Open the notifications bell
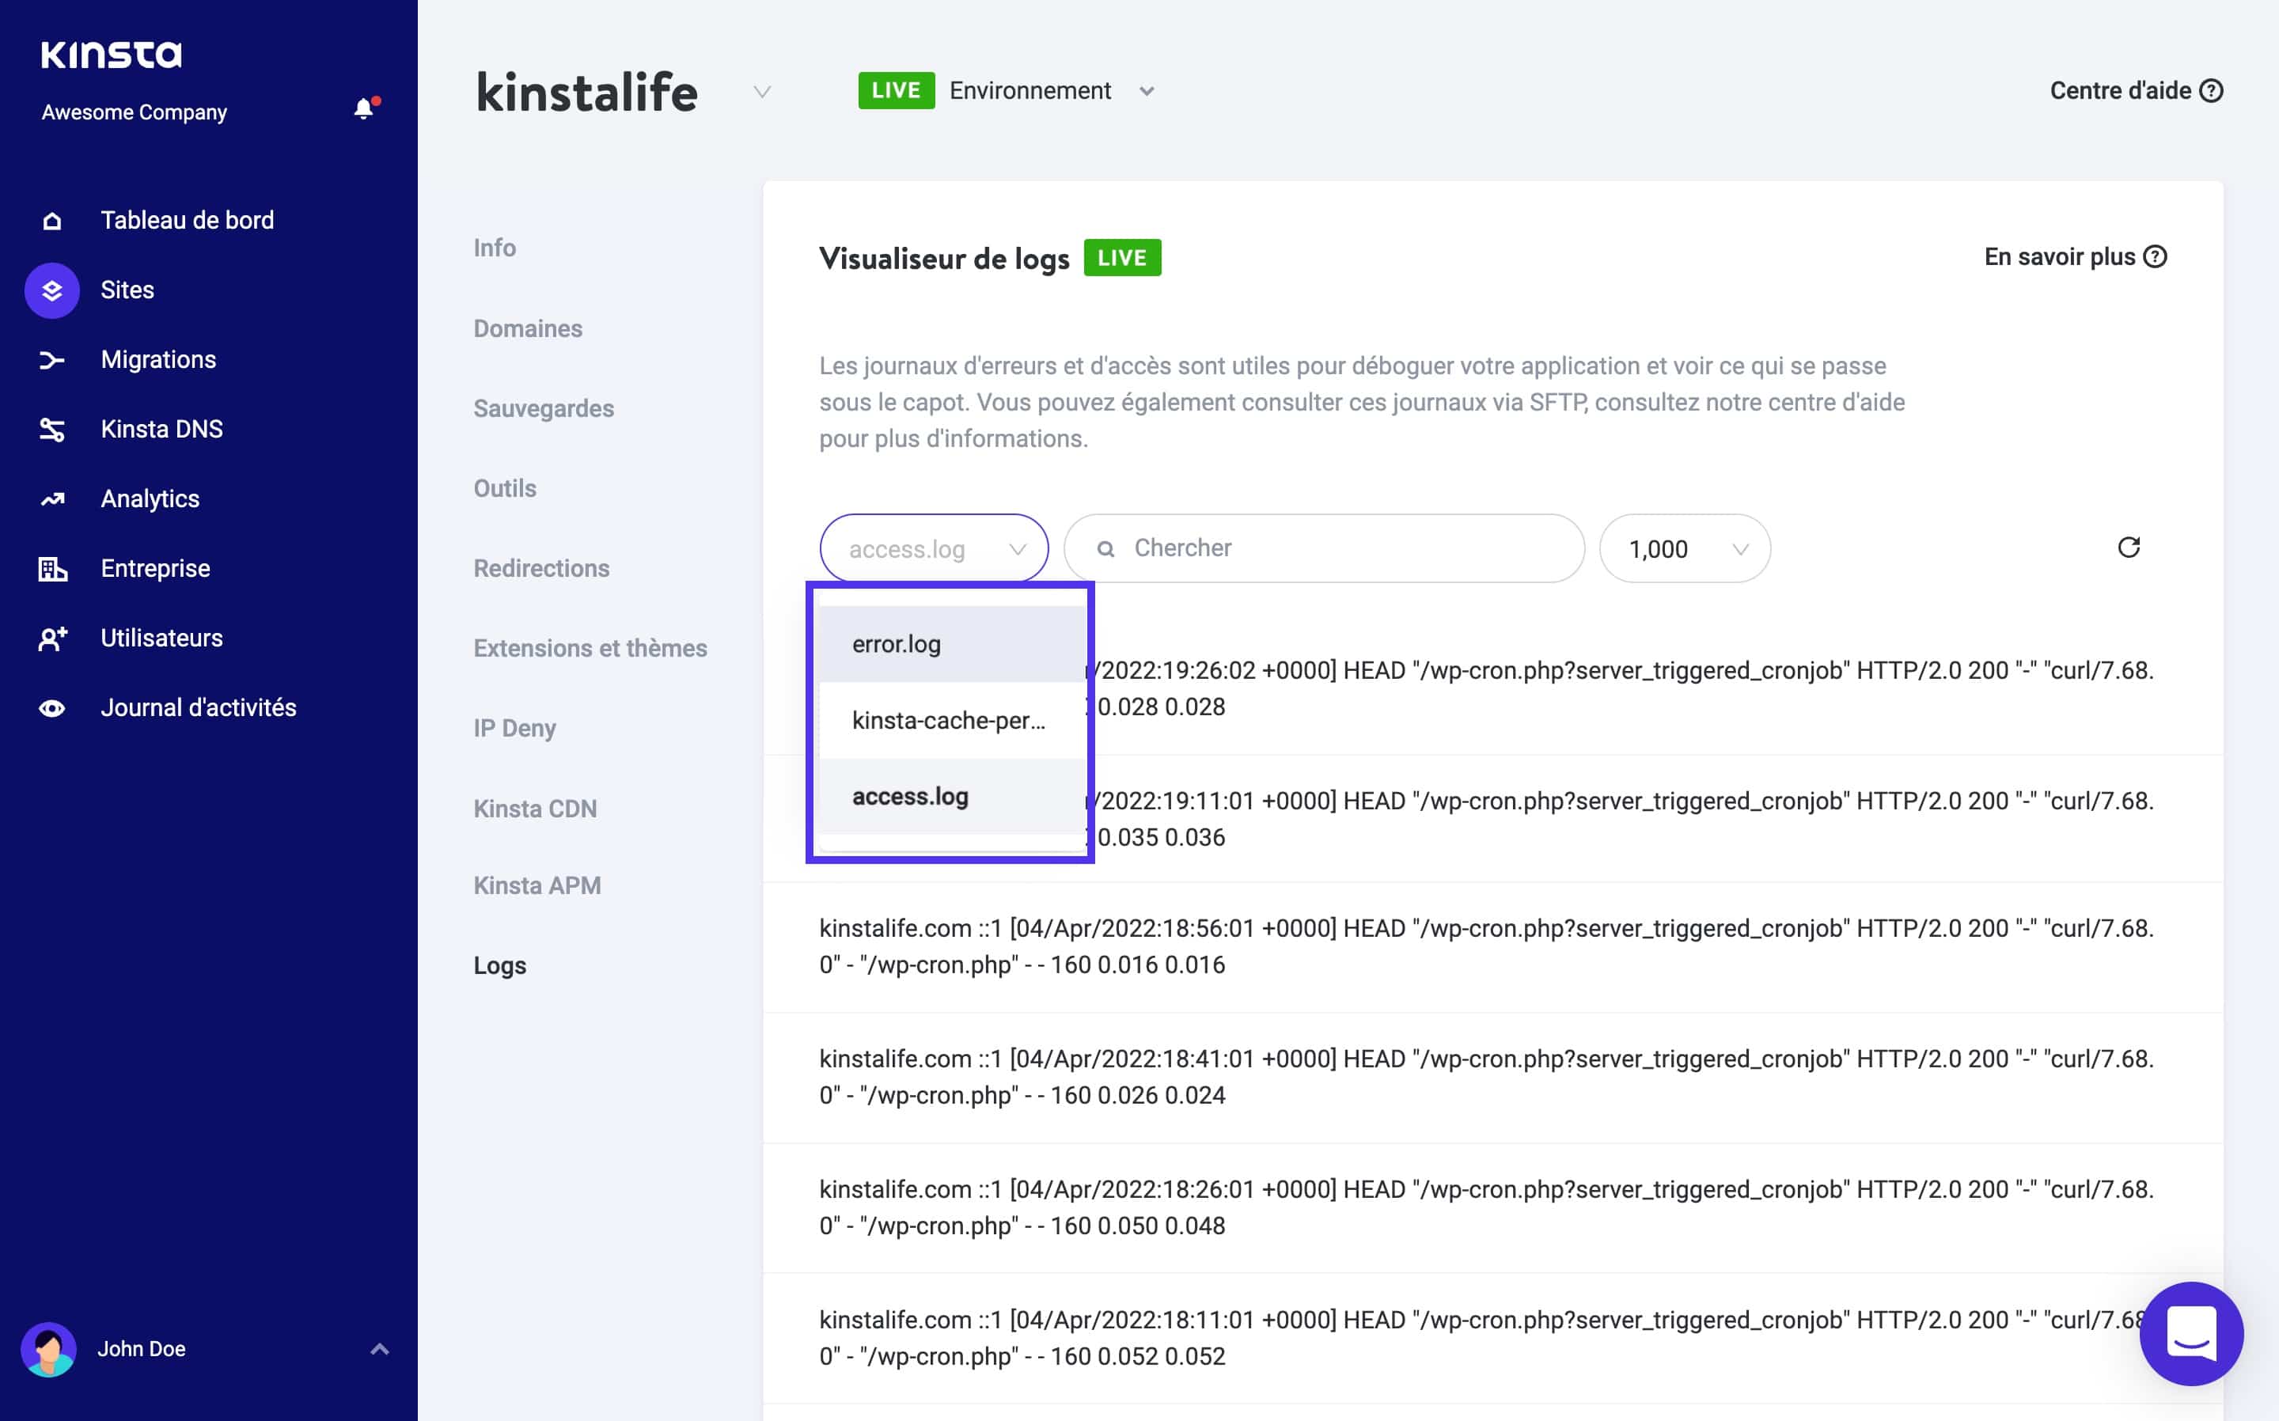The width and height of the screenshot is (2279, 1421). tap(362, 106)
